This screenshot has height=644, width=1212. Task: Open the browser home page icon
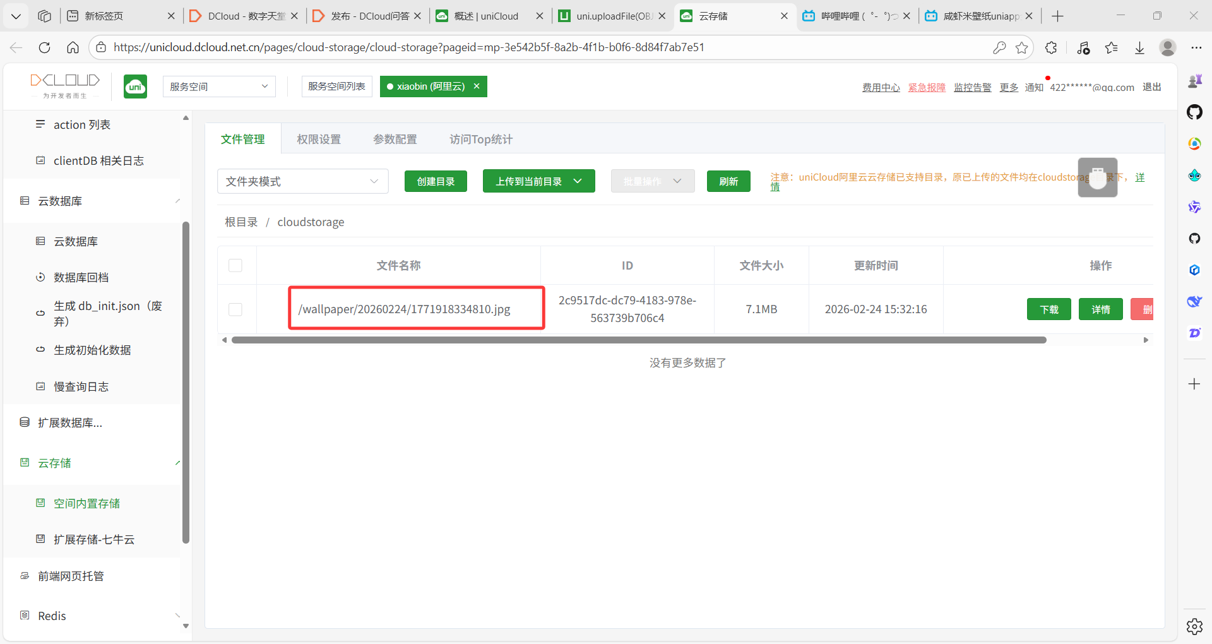pyautogui.click(x=73, y=47)
